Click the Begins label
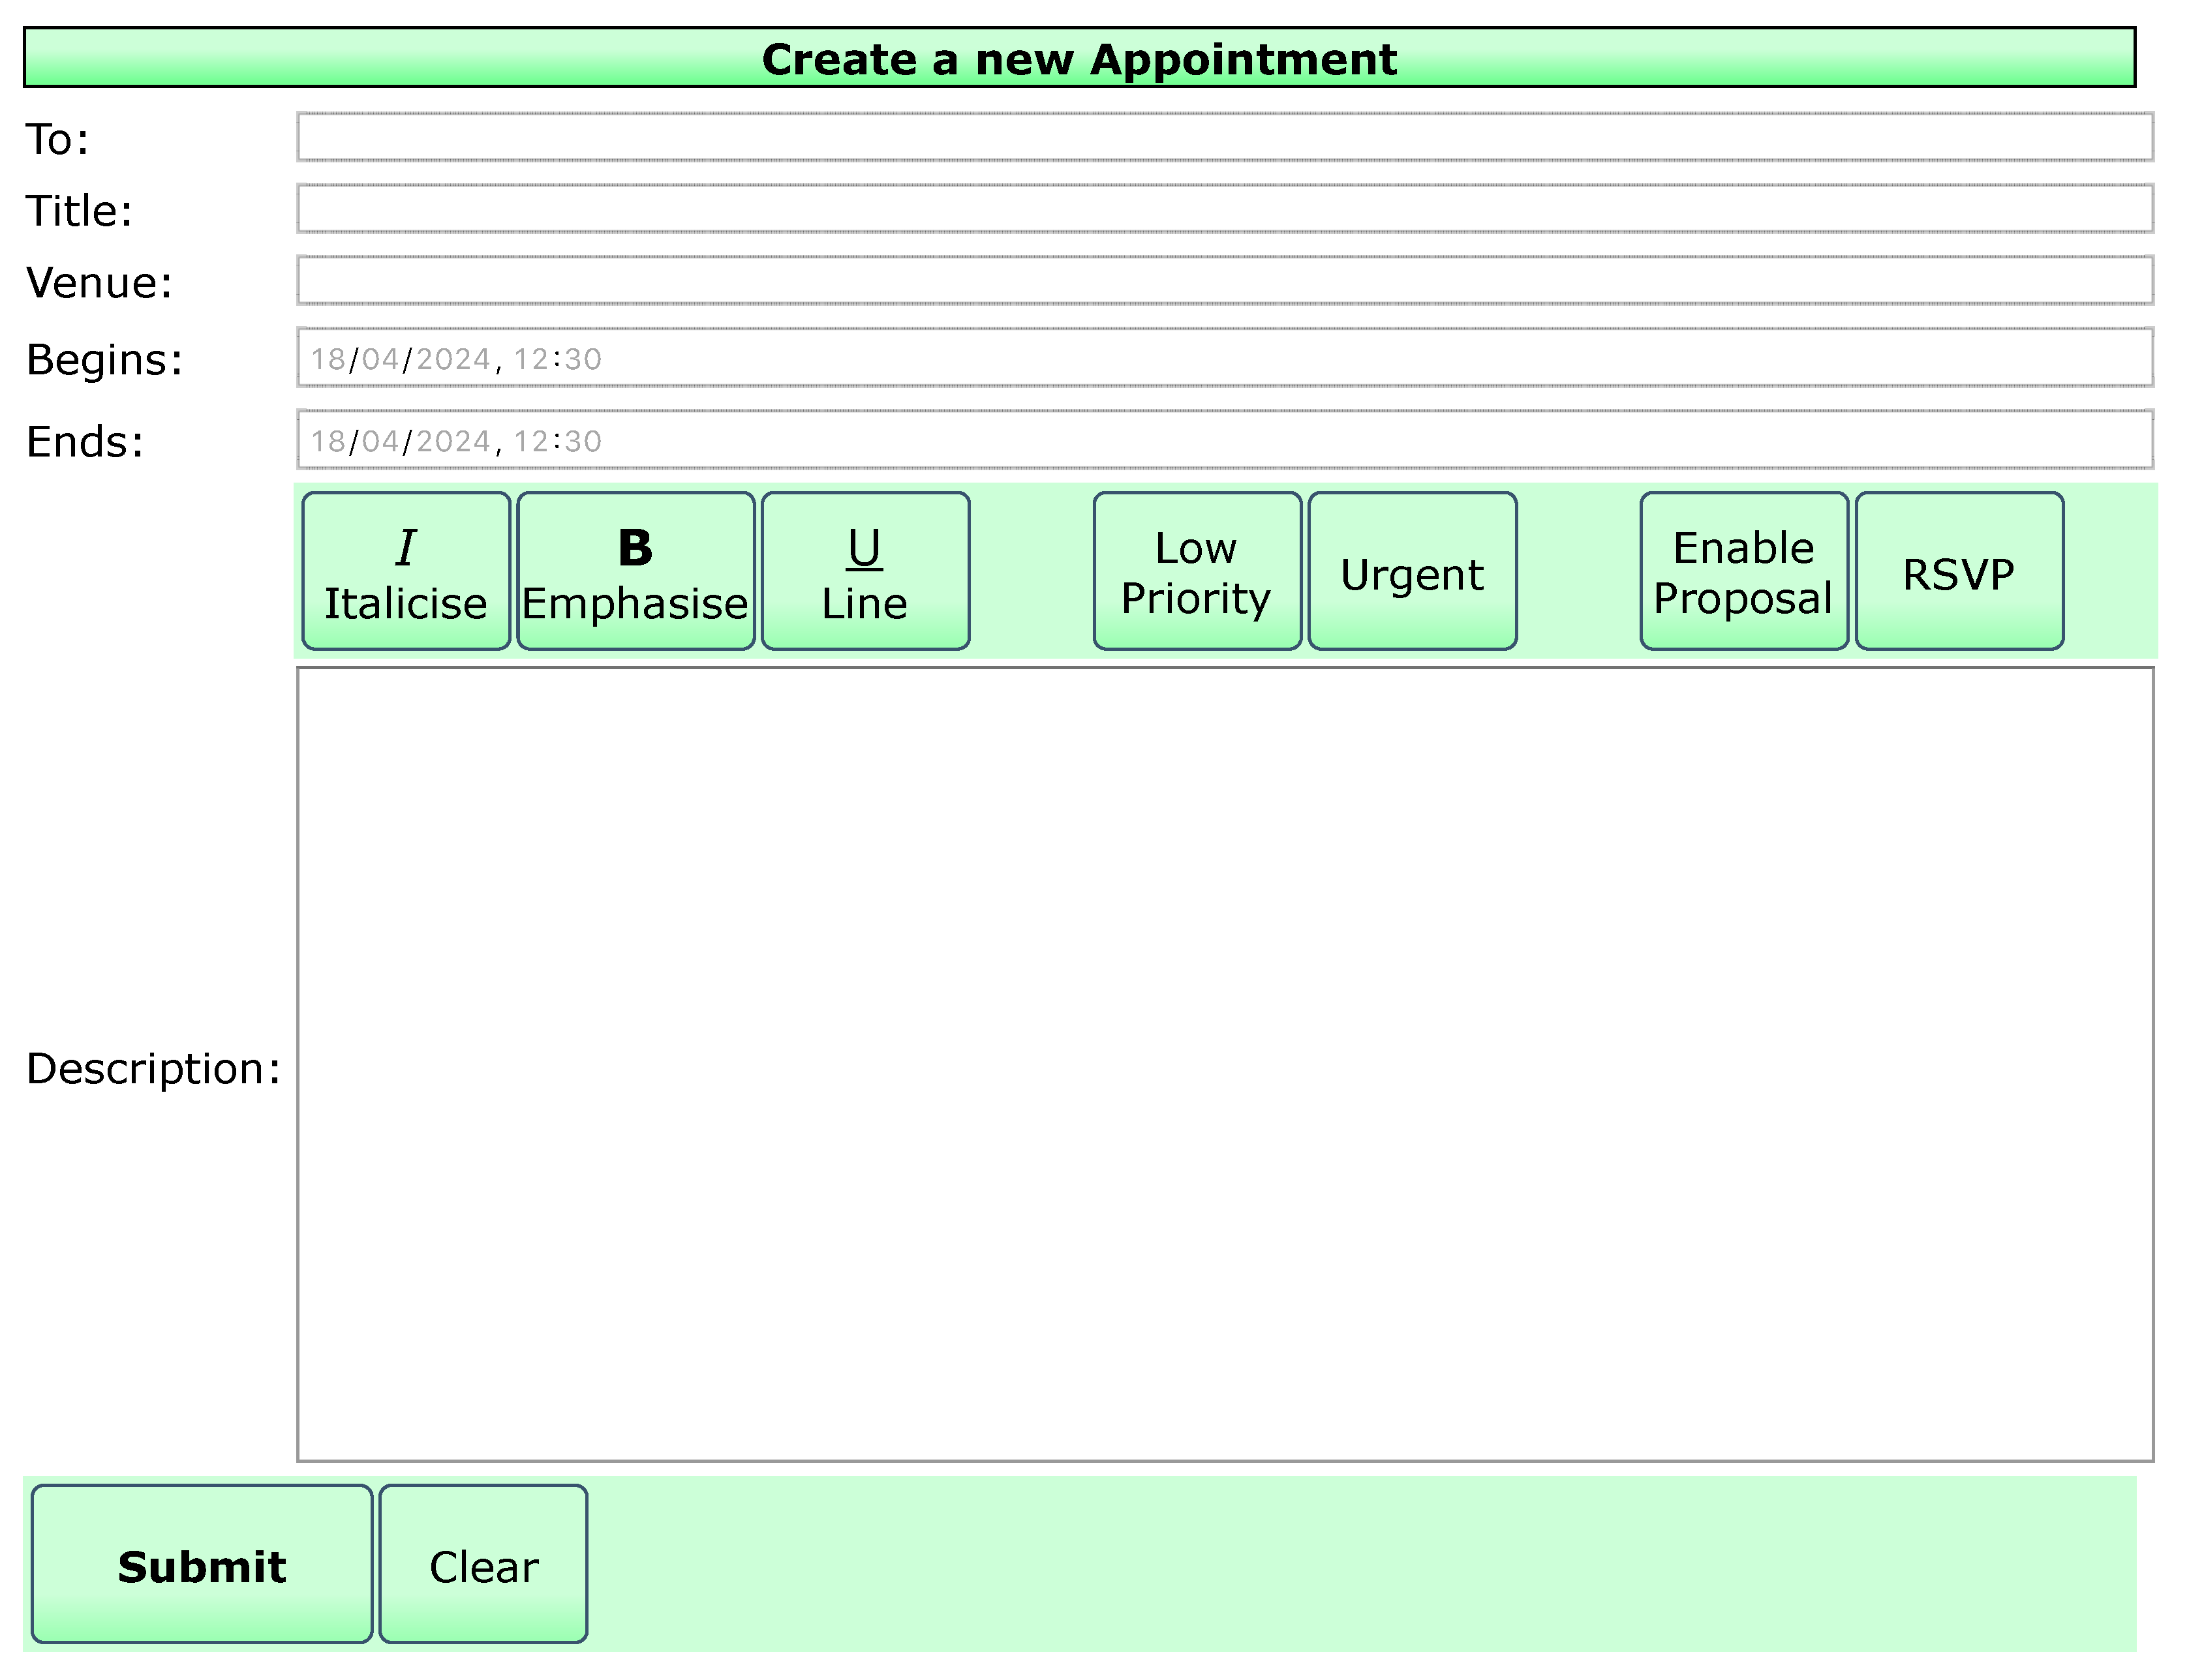Image resolution: width=2189 pixels, height=1680 pixels. pyautogui.click(x=105, y=360)
